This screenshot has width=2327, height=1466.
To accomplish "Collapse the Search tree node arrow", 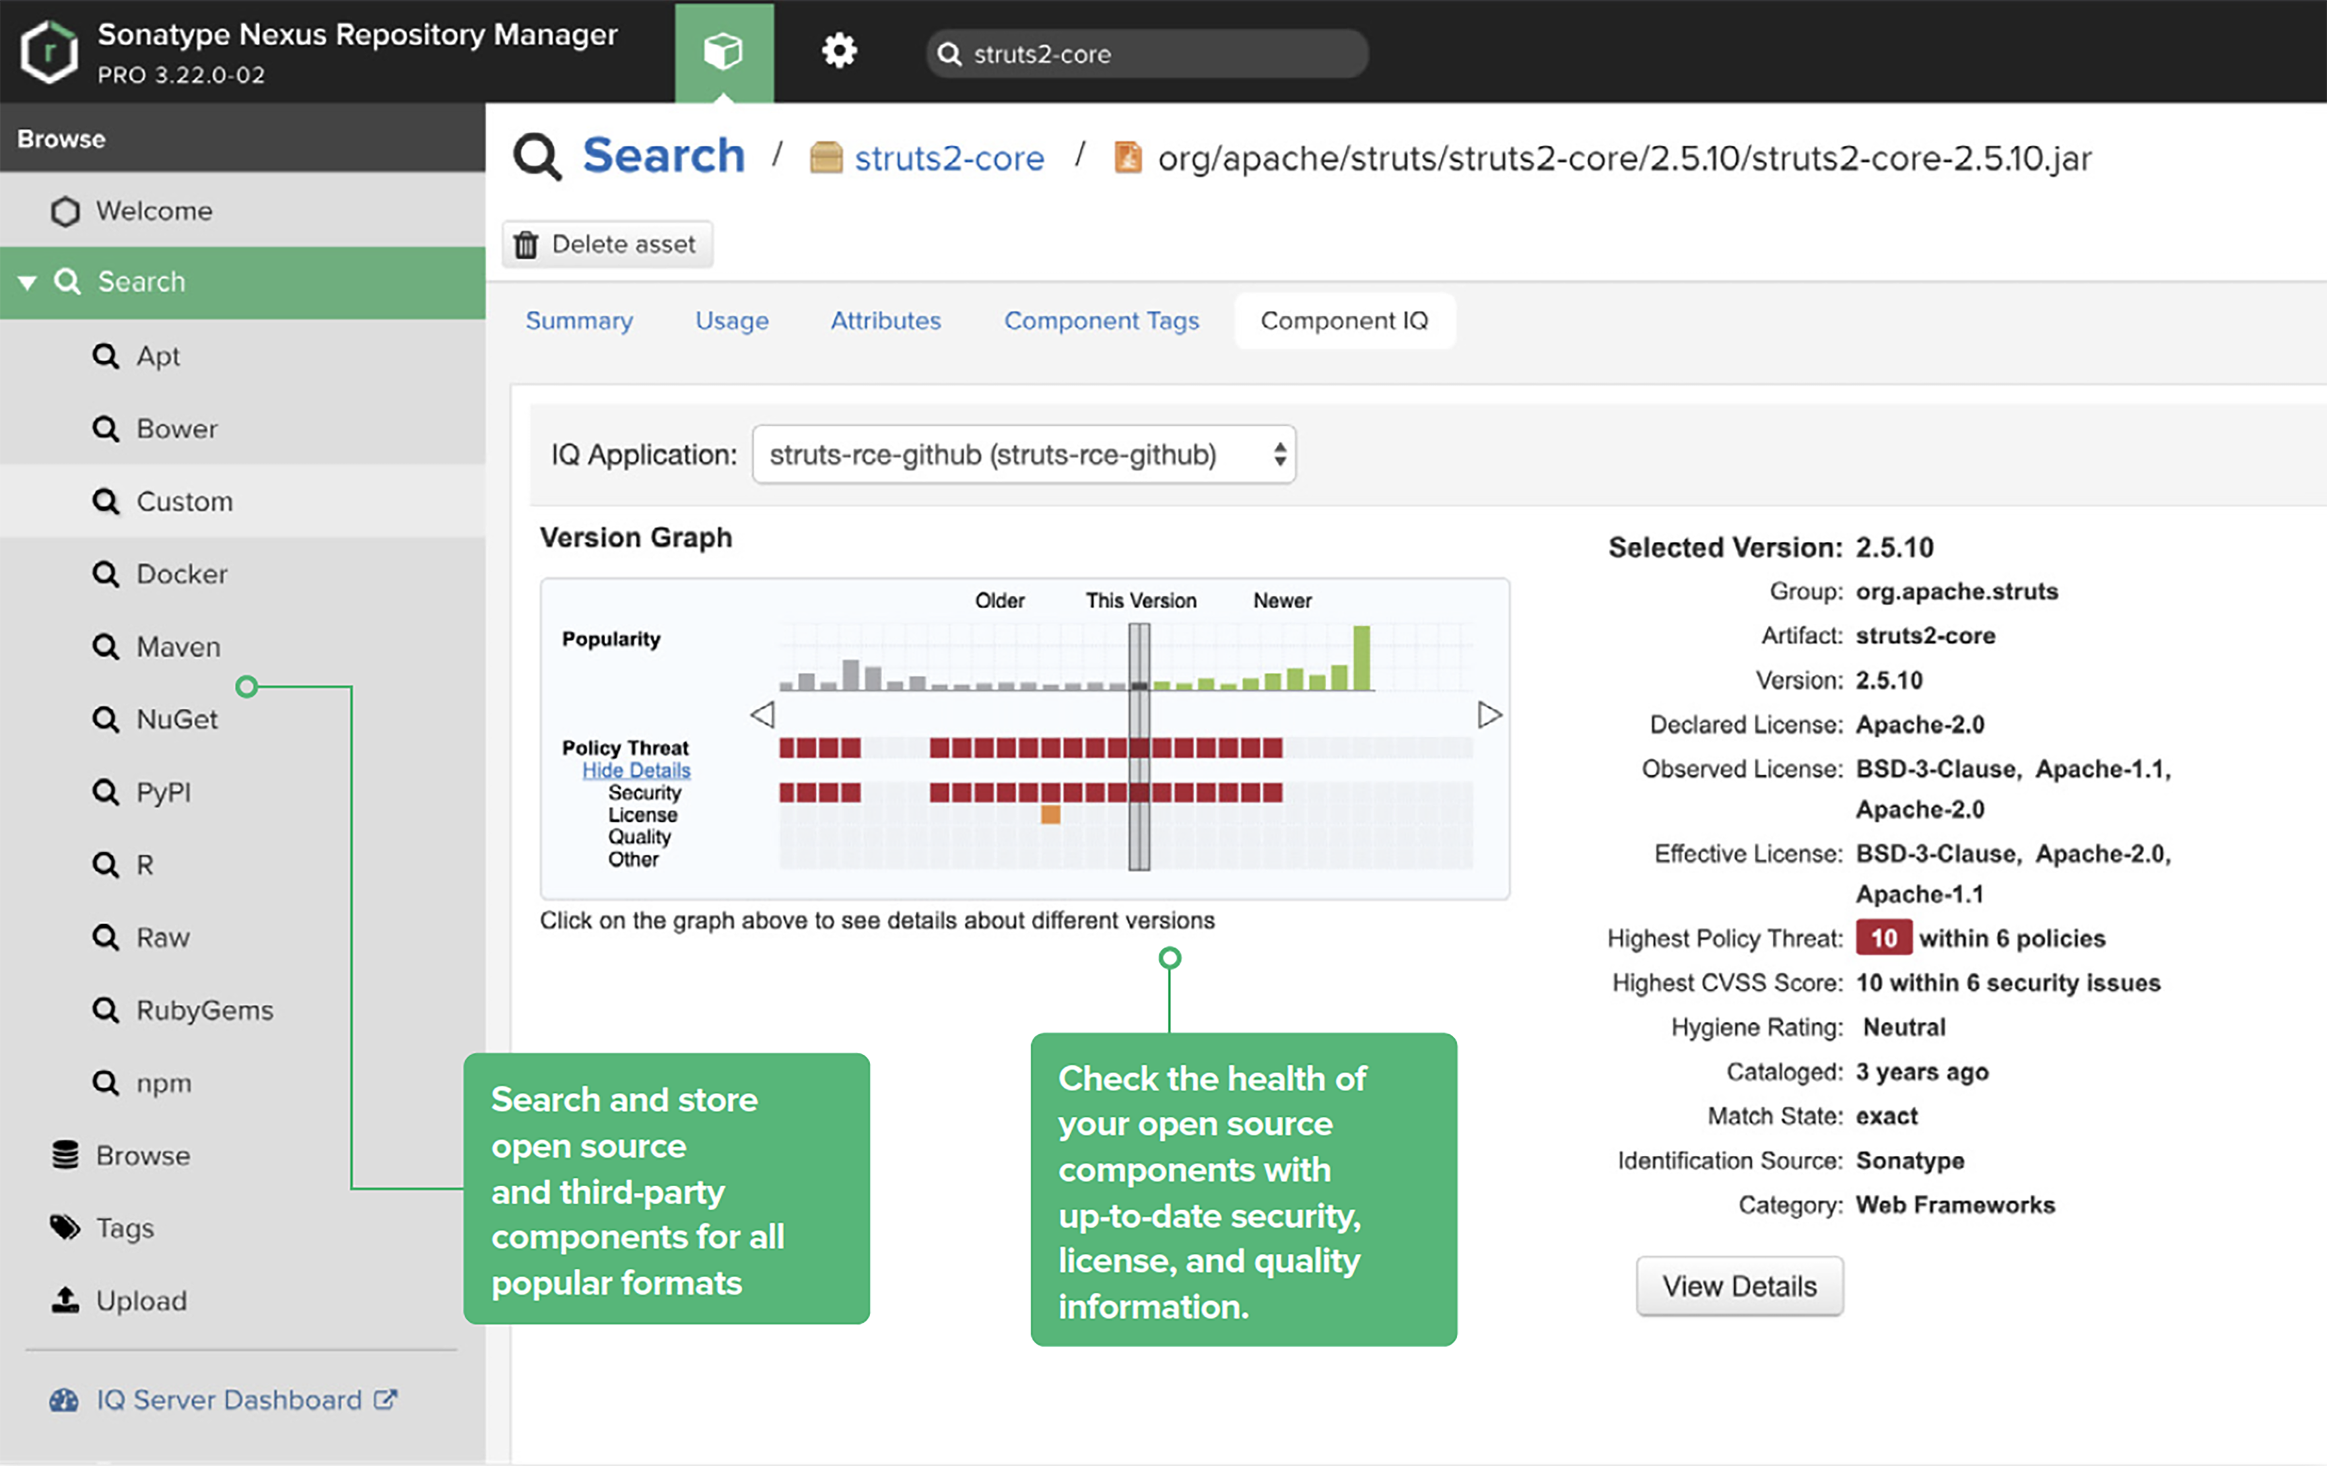I will pos(27,283).
